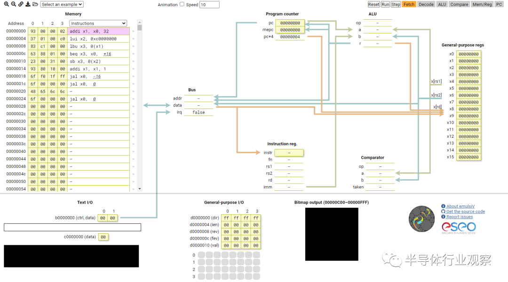
Task: Click the eseo logo
Action: (459, 227)
